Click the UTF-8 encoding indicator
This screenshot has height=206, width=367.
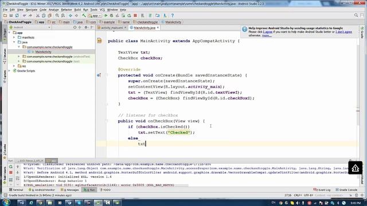click(x=309, y=195)
